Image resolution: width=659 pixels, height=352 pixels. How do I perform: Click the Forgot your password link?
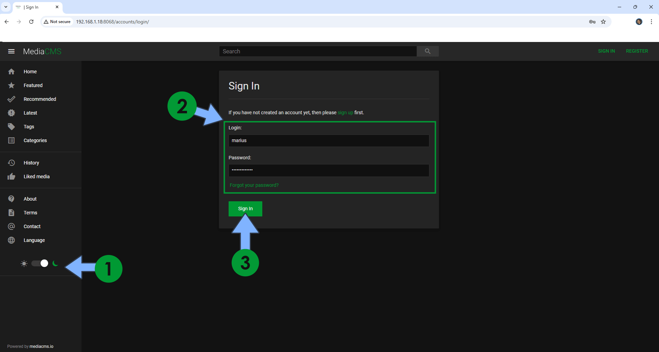(x=254, y=185)
